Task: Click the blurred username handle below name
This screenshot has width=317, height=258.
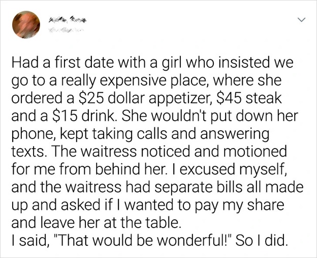Action: tap(64, 29)
